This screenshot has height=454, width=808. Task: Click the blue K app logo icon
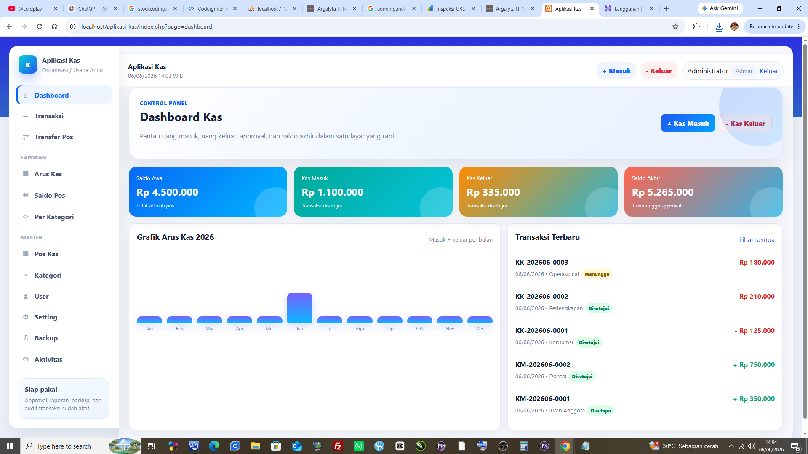tap(28, 65)
